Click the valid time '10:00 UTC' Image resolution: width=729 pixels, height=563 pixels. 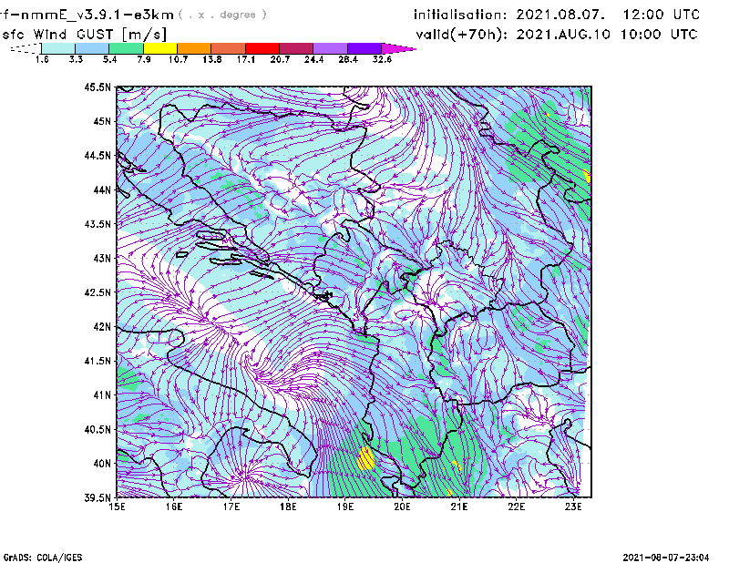(659, 35)
